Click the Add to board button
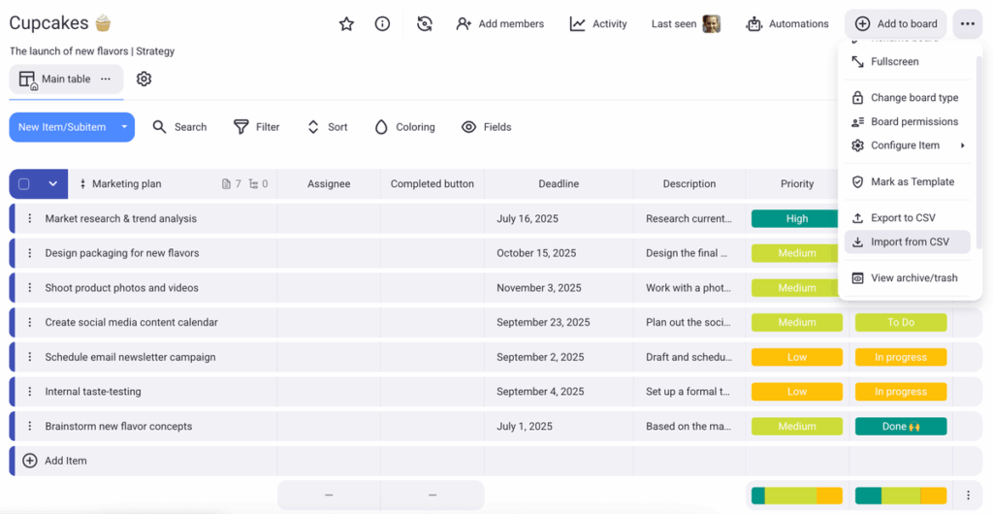 896,24
